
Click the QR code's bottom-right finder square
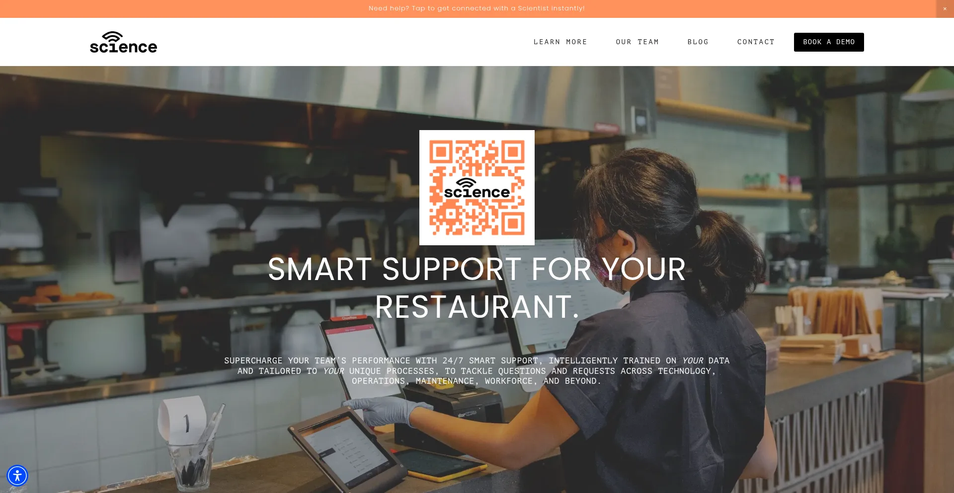pyautogui.click(x=513, y=223)
